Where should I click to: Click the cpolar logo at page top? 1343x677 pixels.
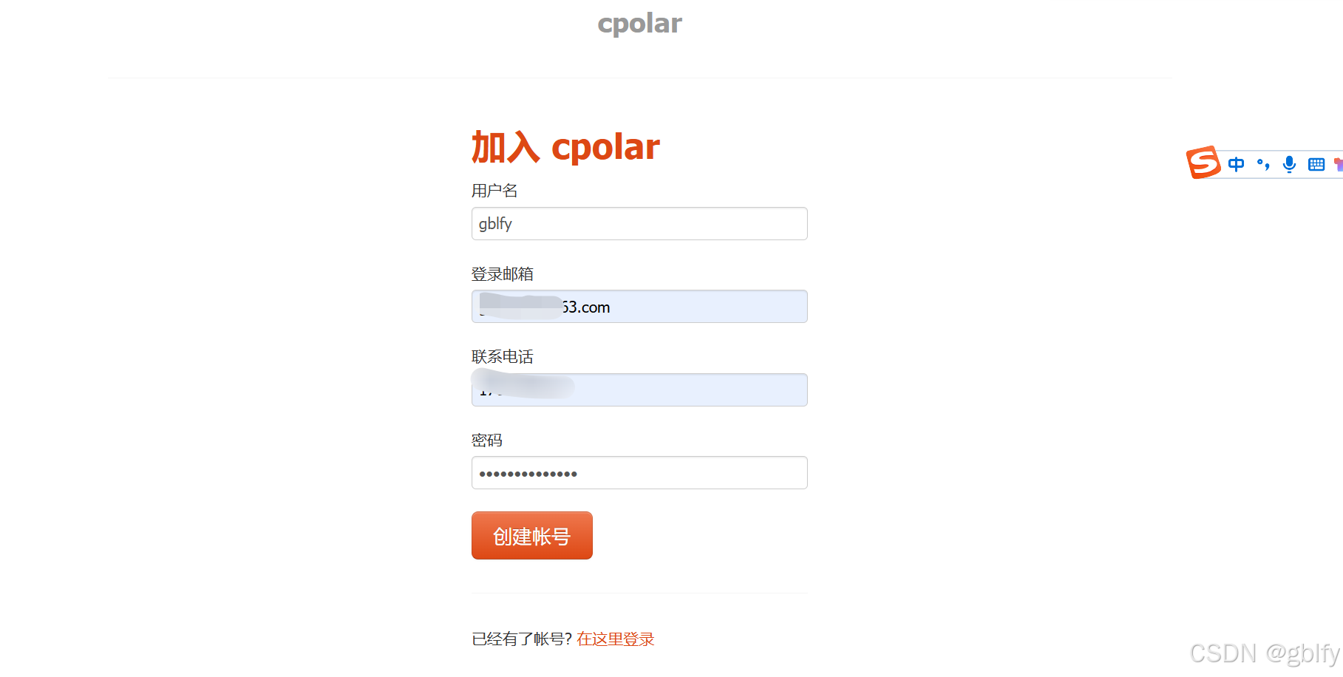(639, 23)
